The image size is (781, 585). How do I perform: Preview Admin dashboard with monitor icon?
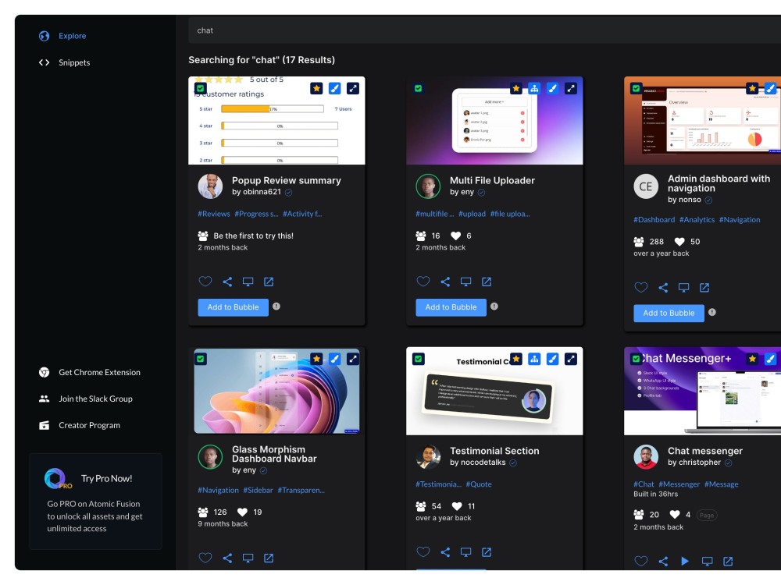(x=684, y=288)
